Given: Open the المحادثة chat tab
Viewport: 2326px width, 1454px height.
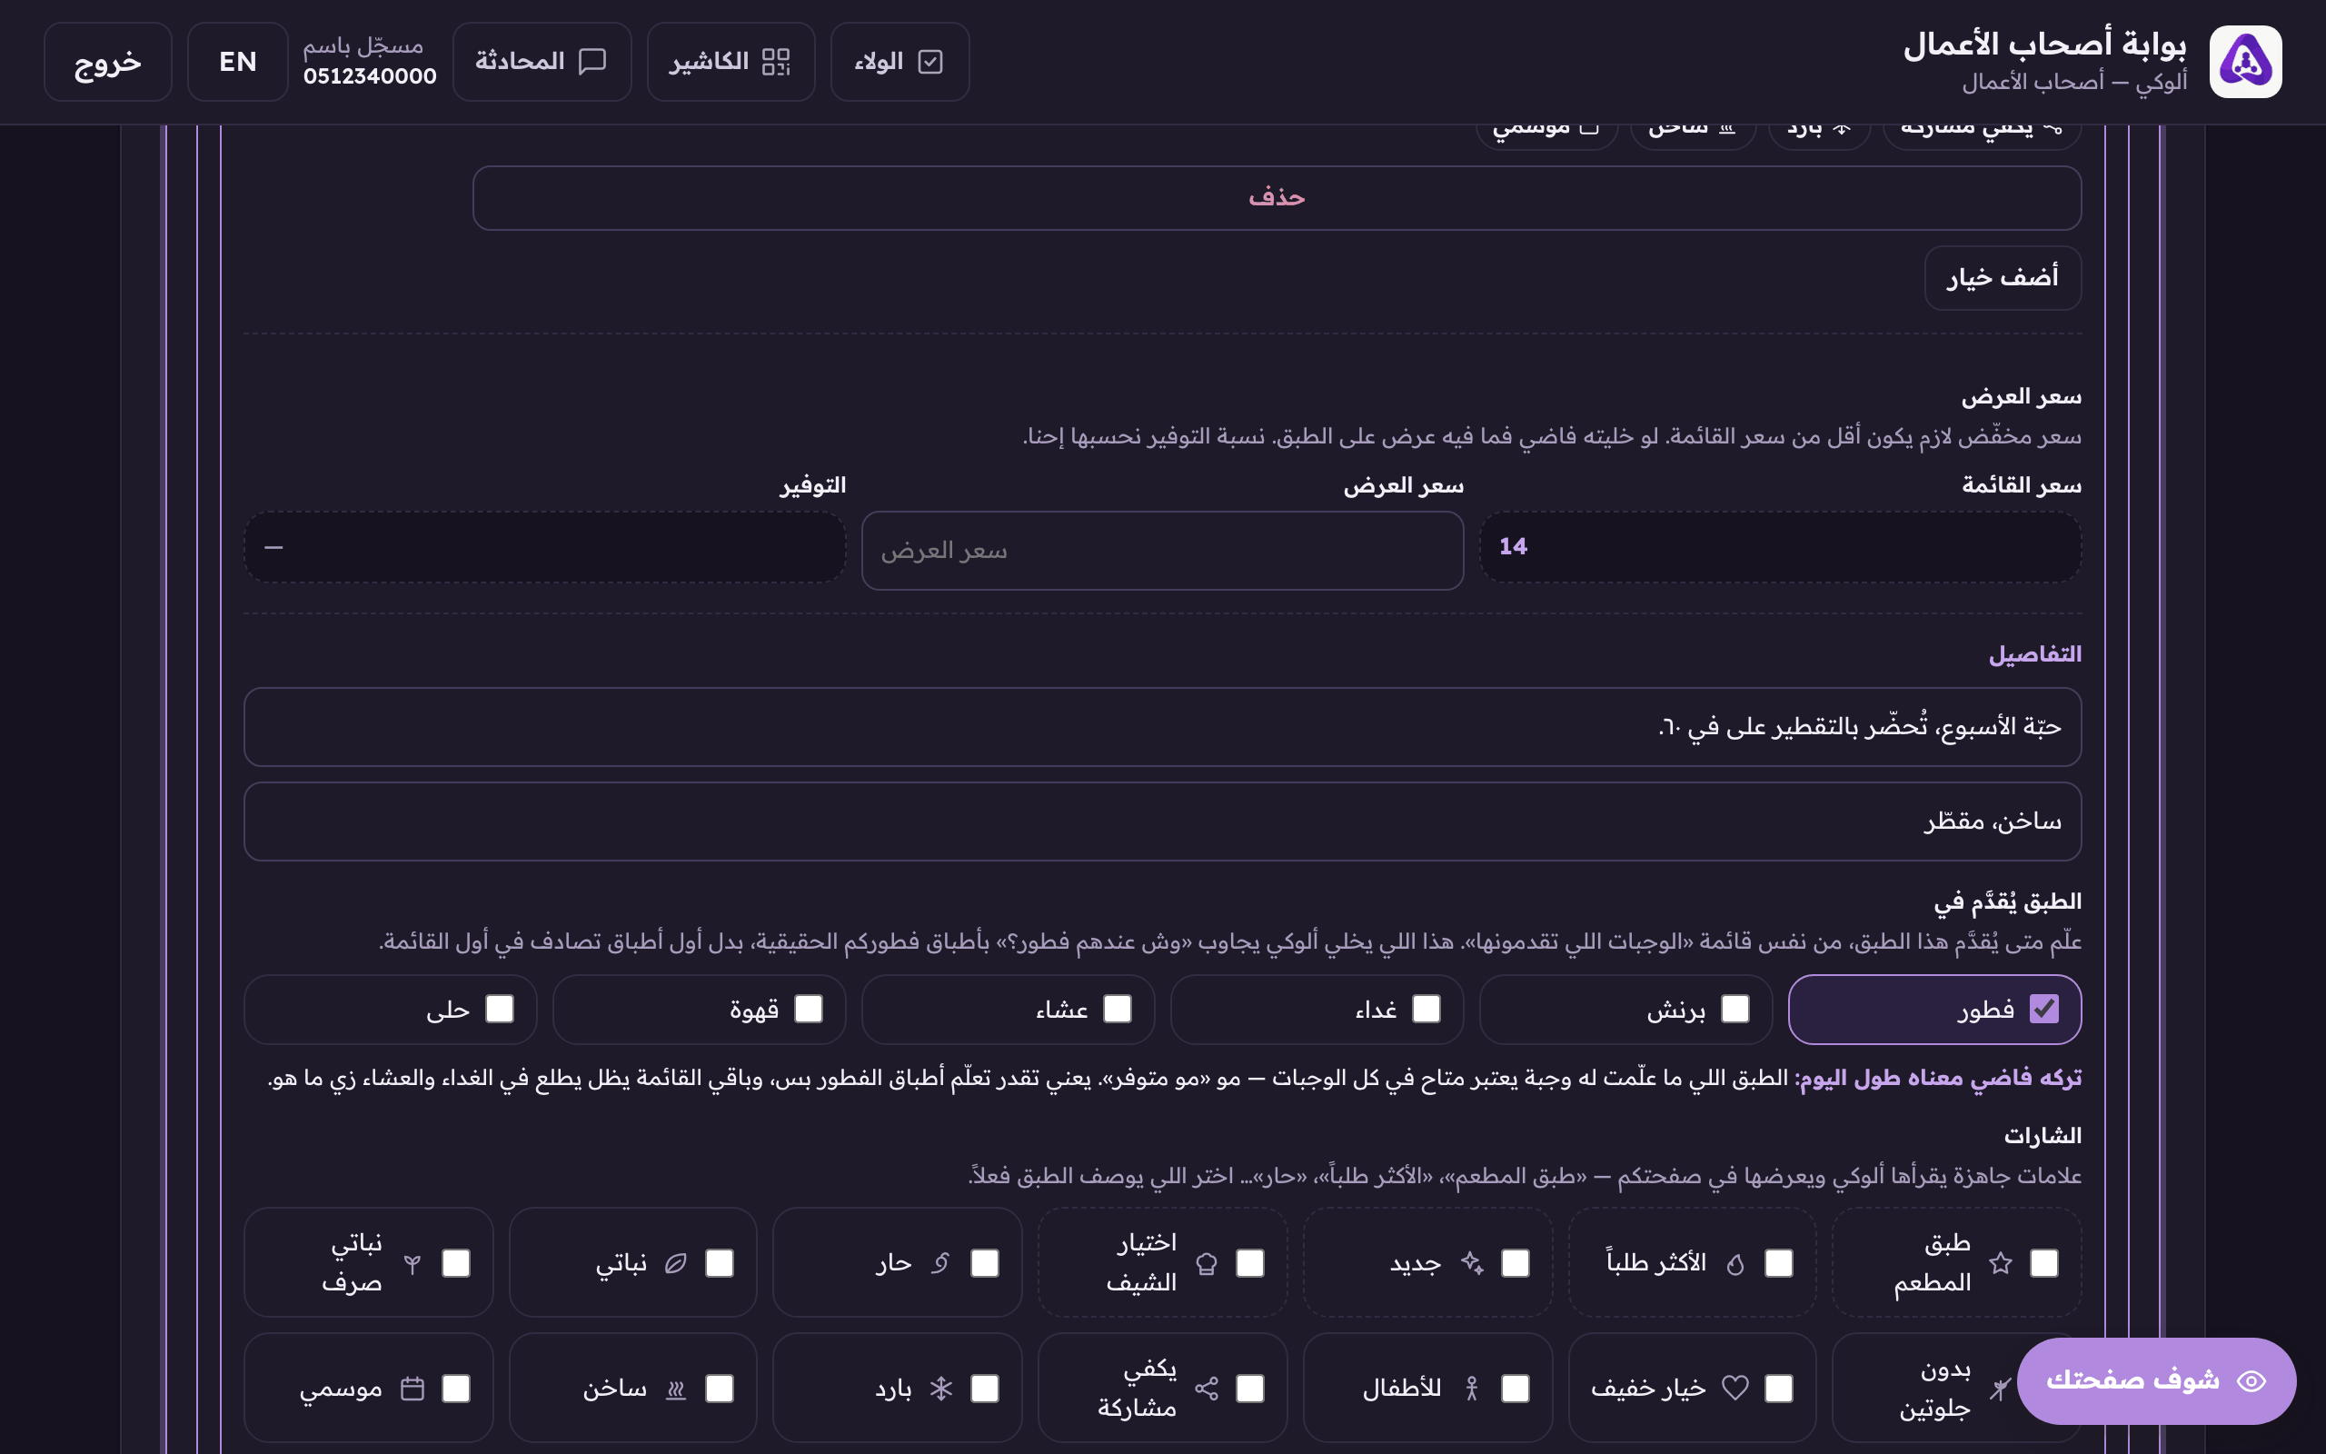Looking at the screenshot, I should pyautogui.click(x=542, y=62).
